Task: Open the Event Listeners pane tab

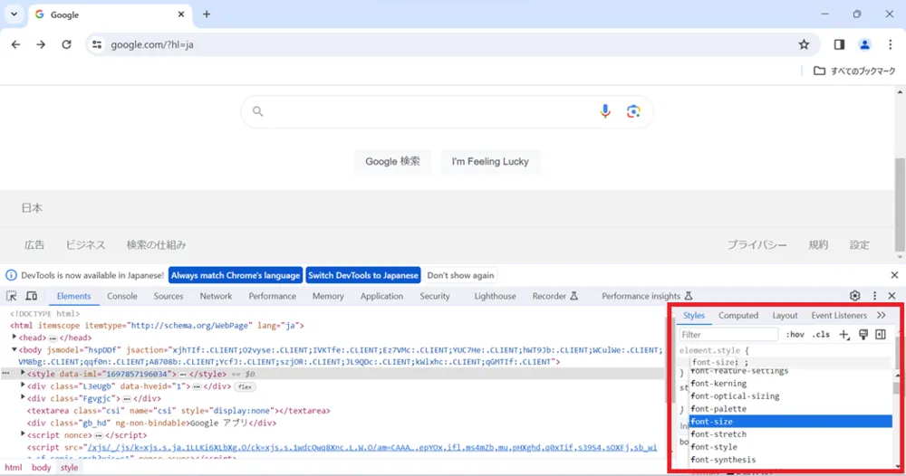Action: tap(838, 316)
